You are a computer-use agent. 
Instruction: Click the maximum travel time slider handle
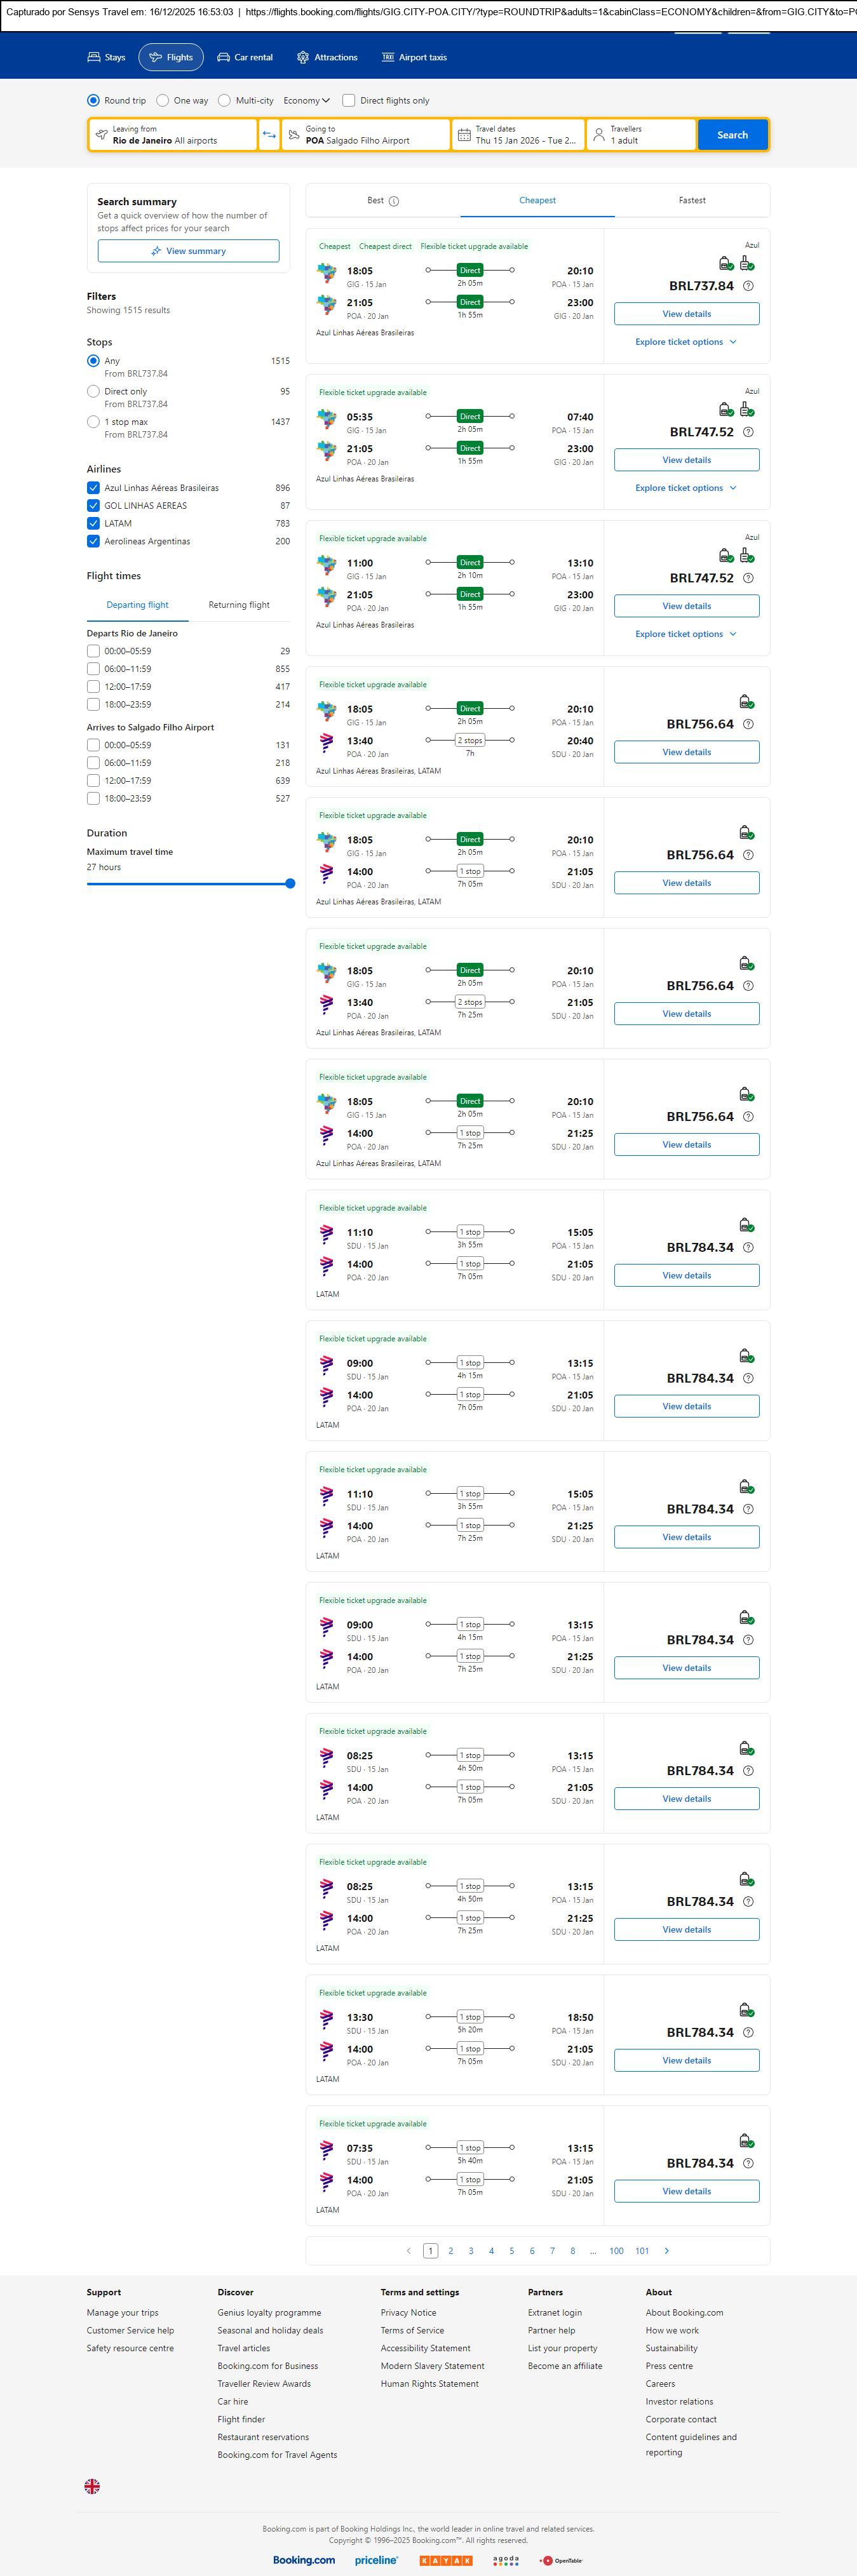290,884
